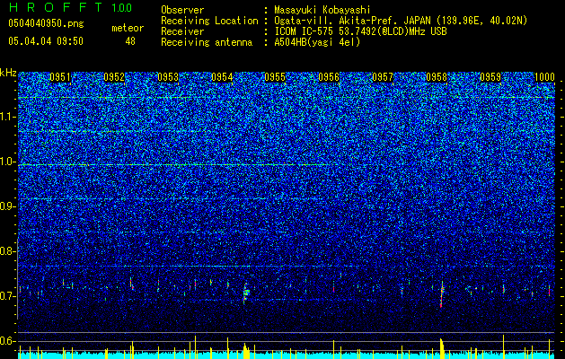Click the Receiving Location value text

pyautogui.click(x=401, y=21)
